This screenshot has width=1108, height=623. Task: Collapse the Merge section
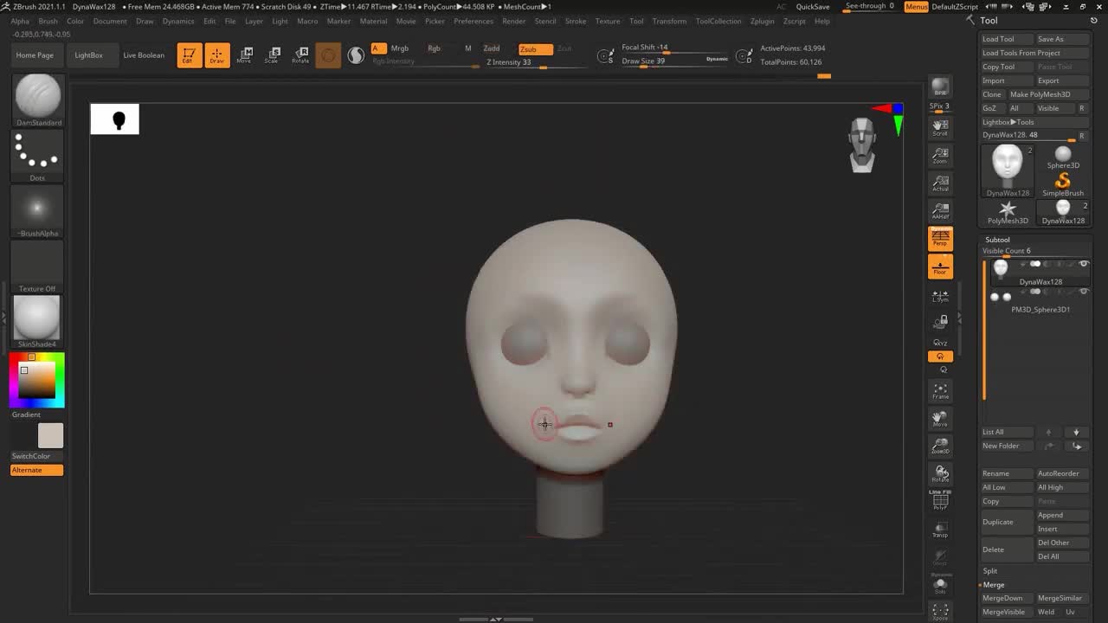point(994,585)
